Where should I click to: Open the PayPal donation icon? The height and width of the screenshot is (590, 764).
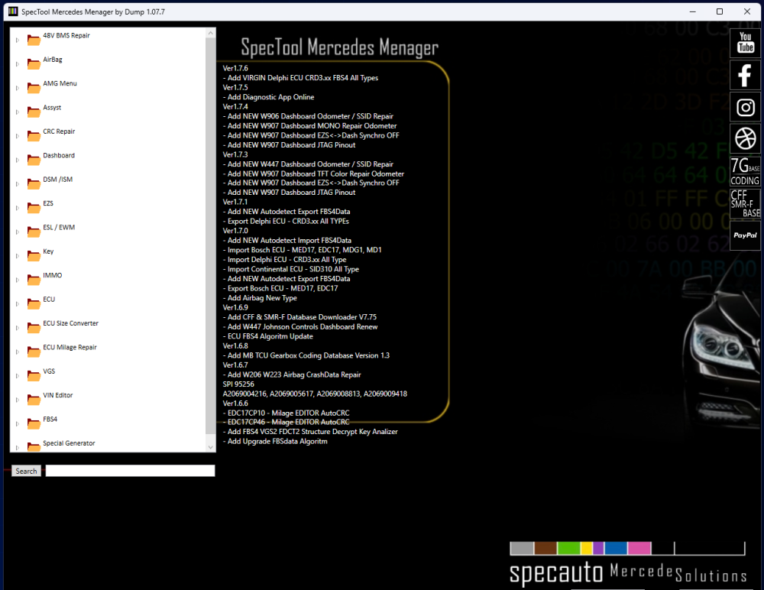point(745,235)
